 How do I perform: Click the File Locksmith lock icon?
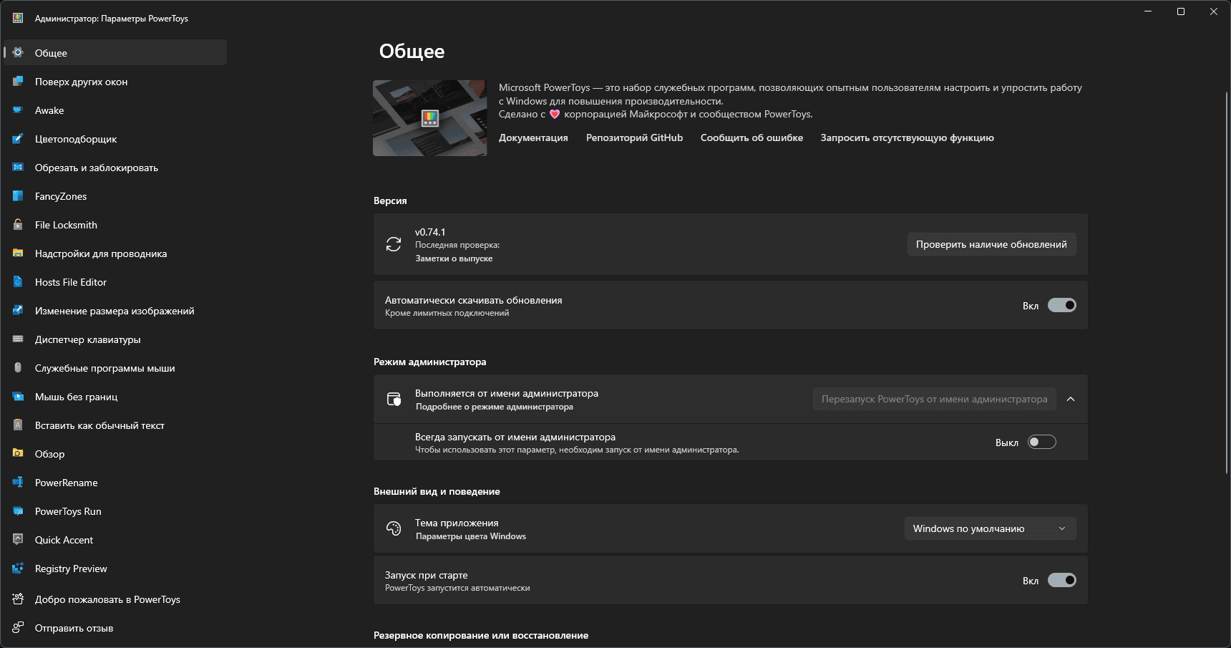18,224
